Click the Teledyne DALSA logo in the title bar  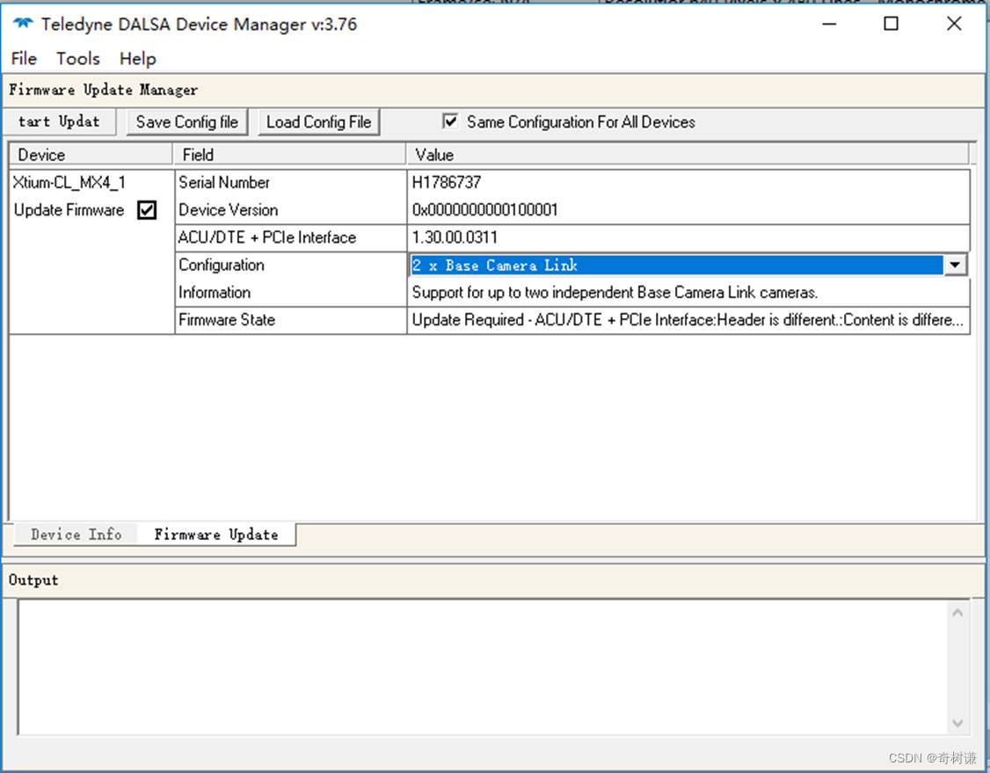point(24,24)
